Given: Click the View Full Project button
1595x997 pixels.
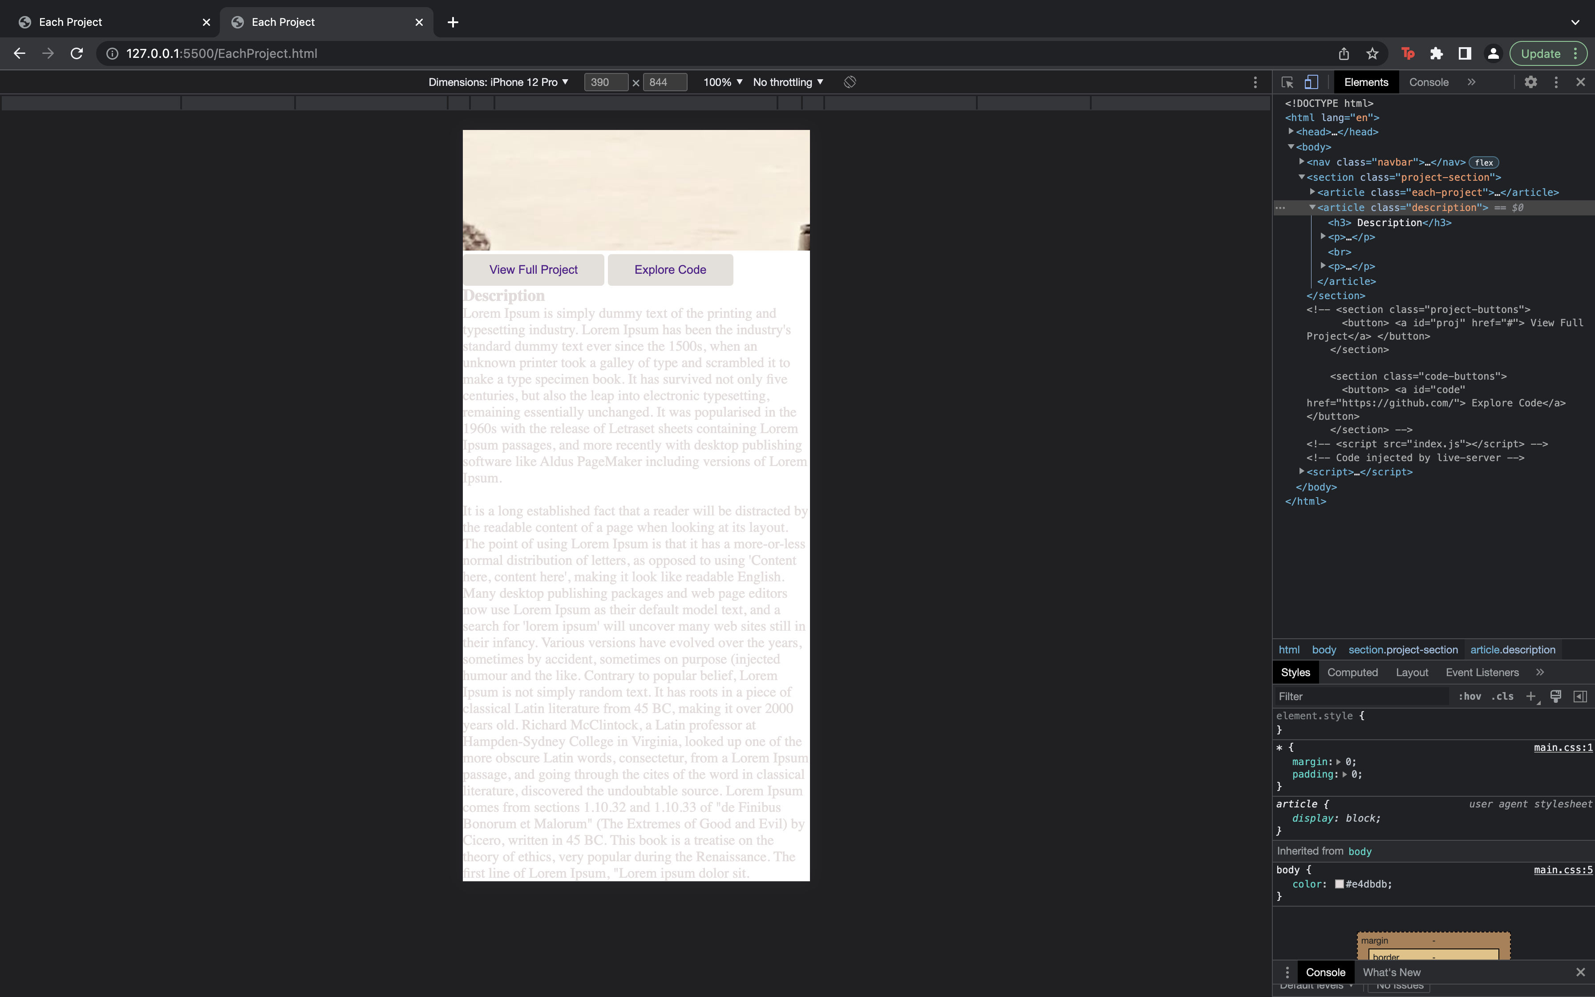Looking at the screenshot, I should pyautogui.click(x=533, y=270).
